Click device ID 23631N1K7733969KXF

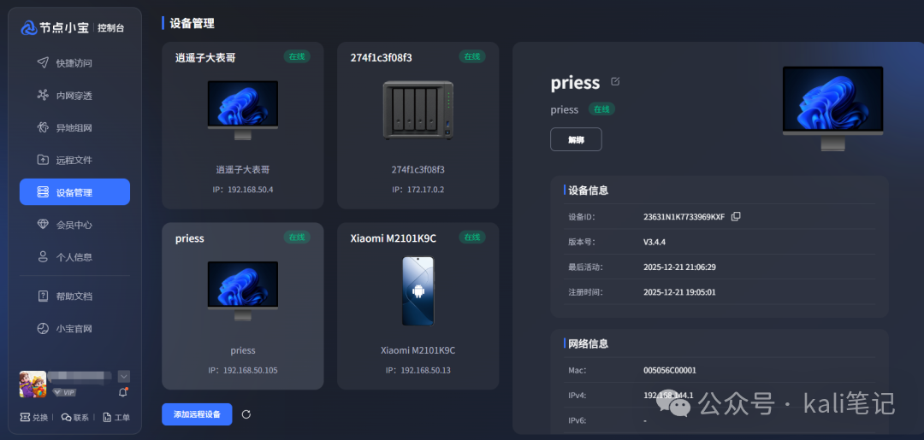[684, 216]
